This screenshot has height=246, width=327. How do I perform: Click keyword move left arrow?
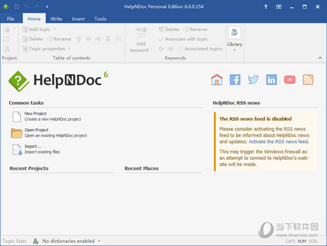(161, 49)
